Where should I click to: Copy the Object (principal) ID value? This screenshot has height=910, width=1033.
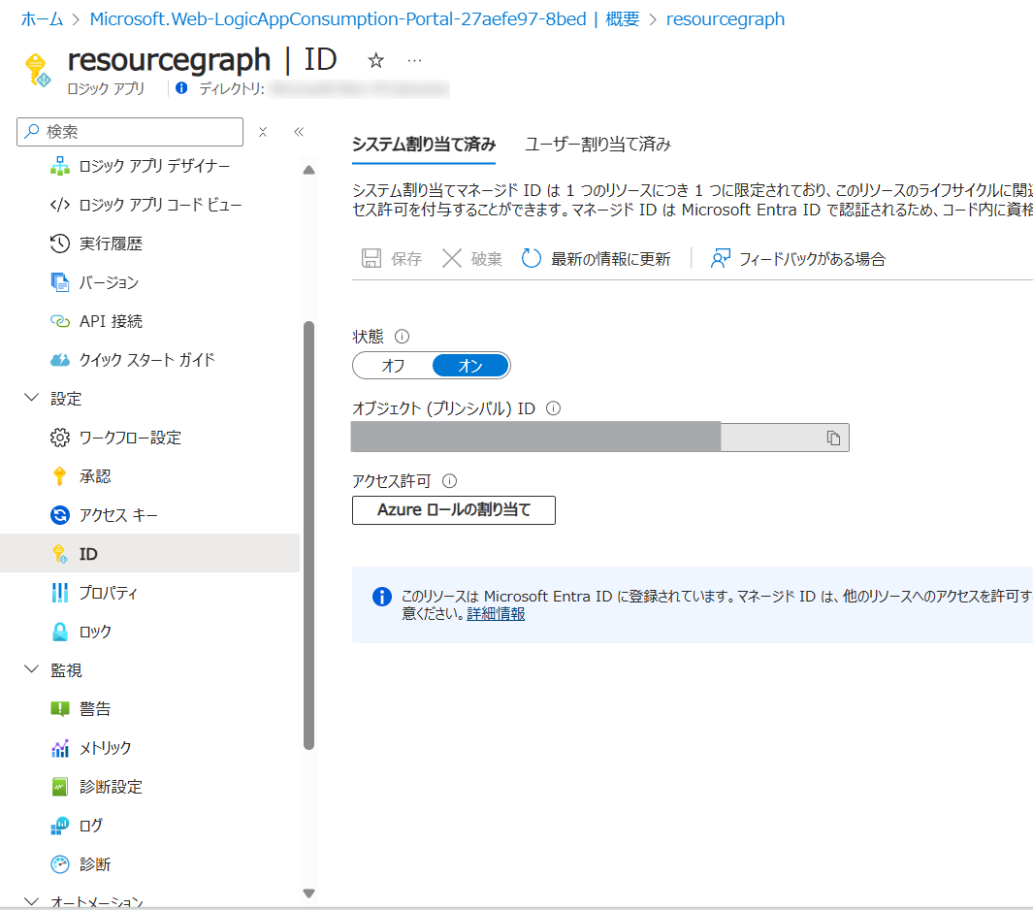833,439
